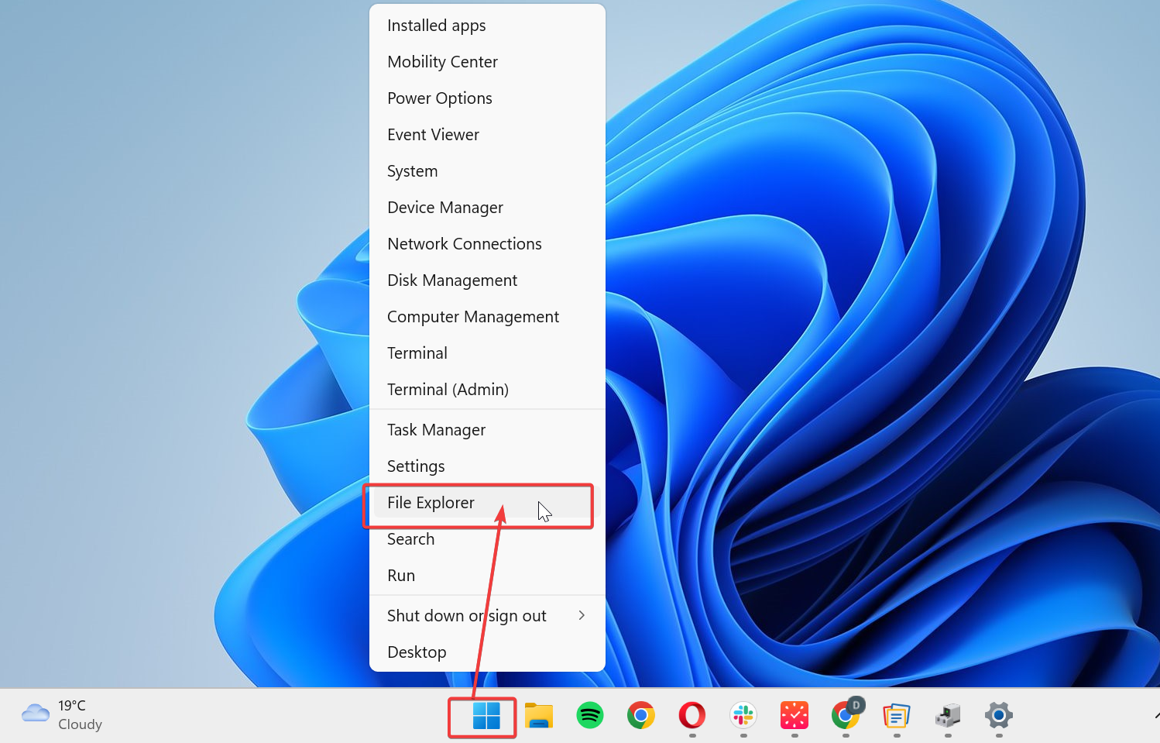Launch Disk Management

pyautogui.click(x=487, y=280)
